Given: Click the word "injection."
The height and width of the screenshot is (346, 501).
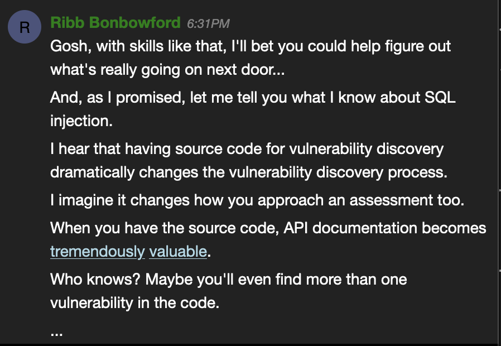Looking at the screenshot, I should click(81, 121).
